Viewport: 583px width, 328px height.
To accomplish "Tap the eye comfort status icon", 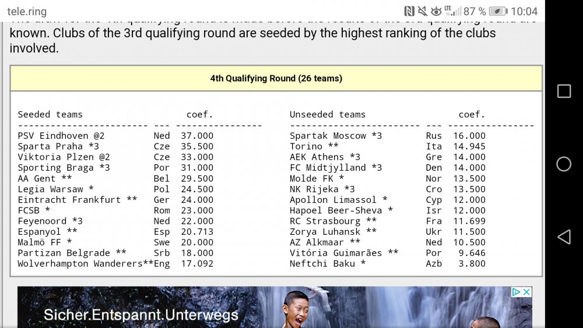I will (436, 12).
